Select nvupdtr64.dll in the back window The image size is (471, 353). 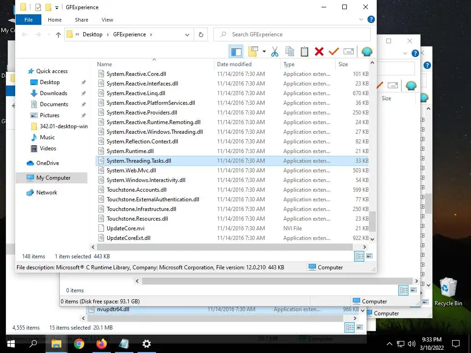pos(113,309)
